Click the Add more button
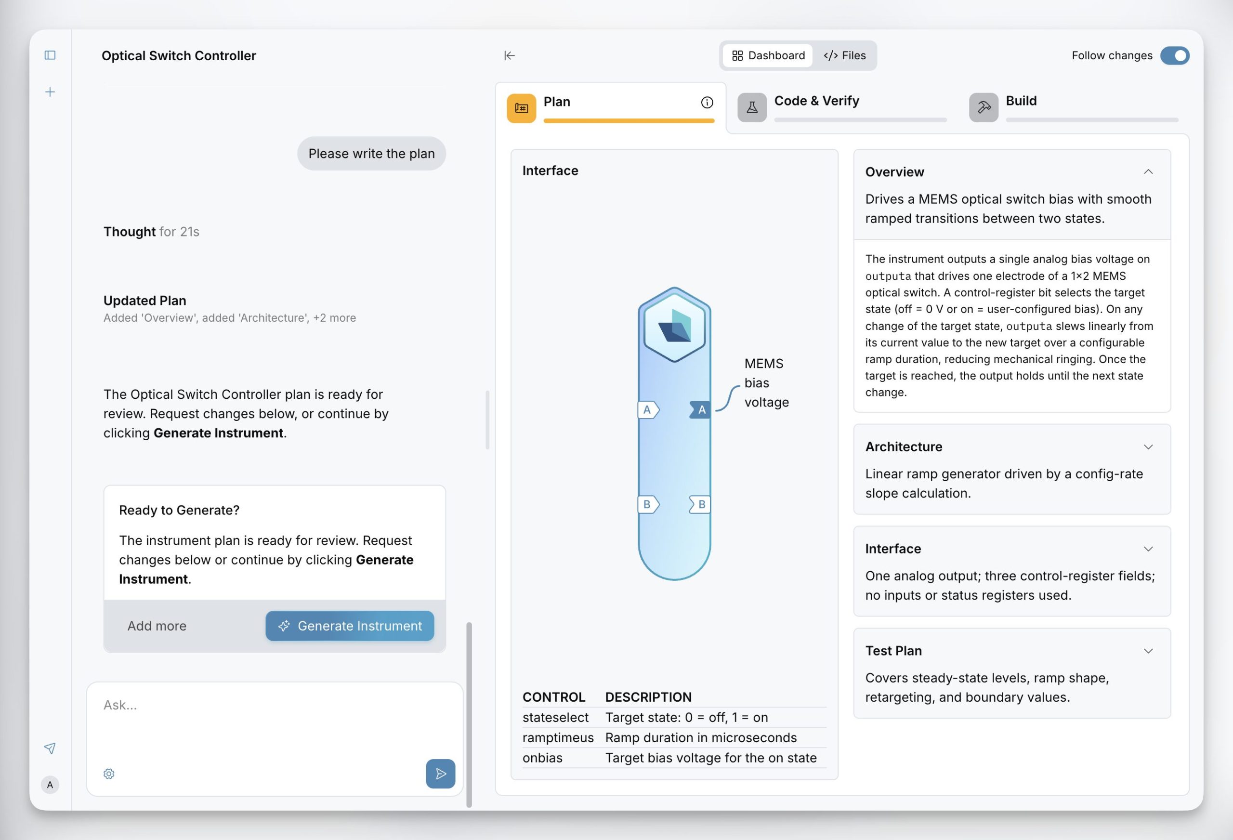The height and width of the screenshot is (840, 1233). tap(157, 626)
